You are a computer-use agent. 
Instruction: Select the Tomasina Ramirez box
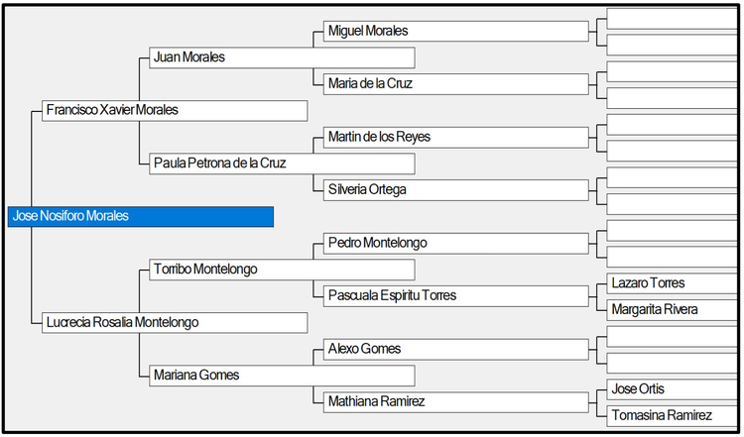click(x=672, y=415)
